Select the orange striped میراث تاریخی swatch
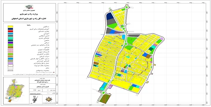This screenshot has height=107, width=211. point(10,56)
